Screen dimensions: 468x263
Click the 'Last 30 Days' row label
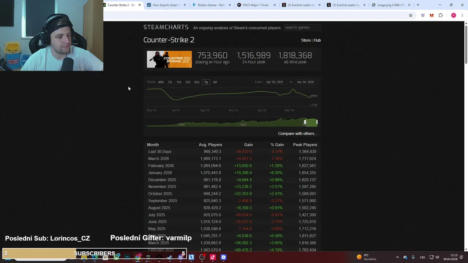159,152
